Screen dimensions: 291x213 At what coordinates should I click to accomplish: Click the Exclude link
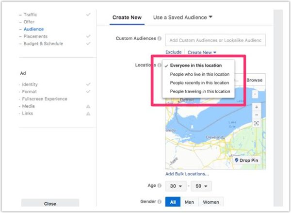[x=173, y=52]
